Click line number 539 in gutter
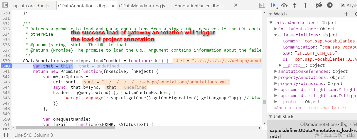Image resolution: width=357 pixels, height=139 pixels. (x=6, y=61)
